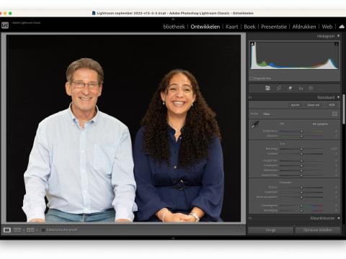Adjust the Schaduwen slider

click(x=301, y=165)
